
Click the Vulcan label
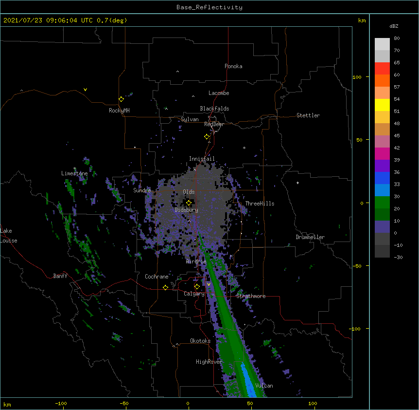pyautogui.click(x=264, y=386)
